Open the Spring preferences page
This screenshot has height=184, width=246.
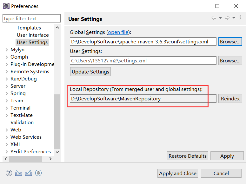[18, 93]
